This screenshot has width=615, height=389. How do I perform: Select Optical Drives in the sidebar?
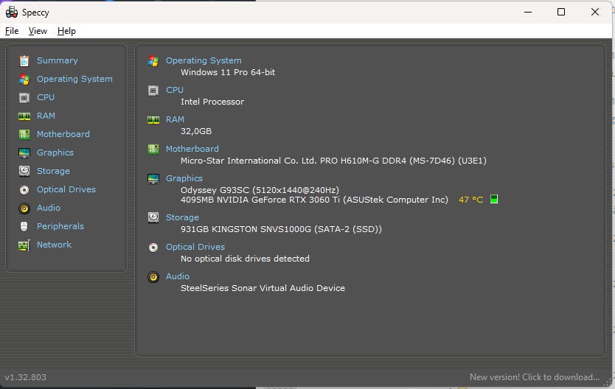[66, 189]
